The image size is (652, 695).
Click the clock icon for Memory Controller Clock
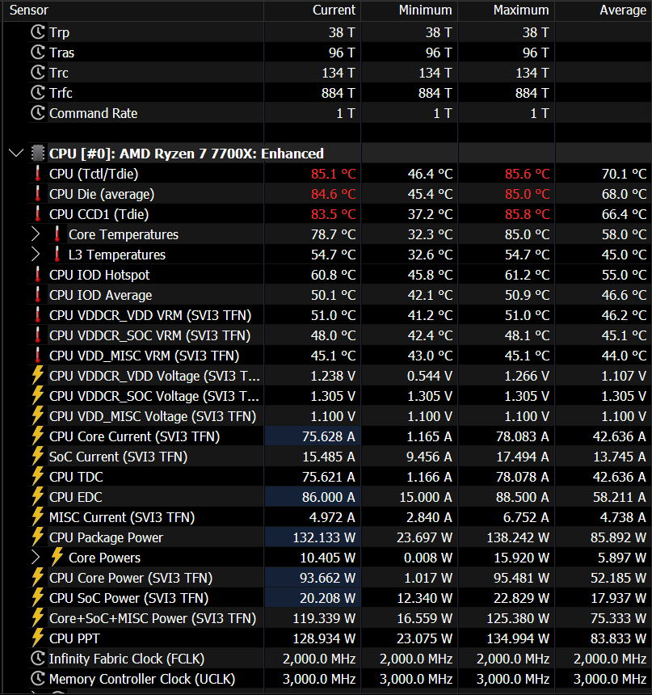(38, 679)
